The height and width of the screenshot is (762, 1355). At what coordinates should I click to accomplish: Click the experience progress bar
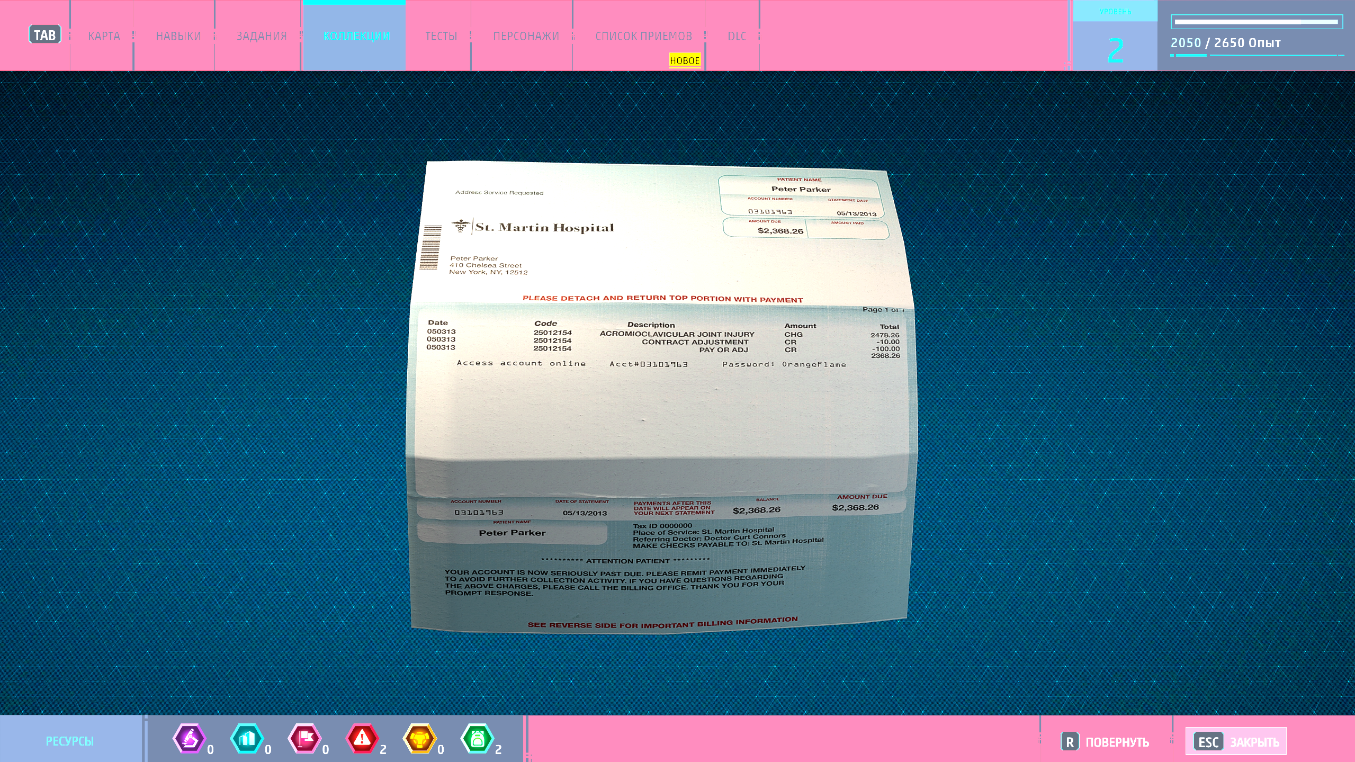coord(1256,22)
